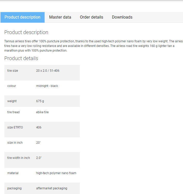The height and width of the screenshot is (194, 183).
Task: Click the value '406'
Action: click(x=39, y=127)
